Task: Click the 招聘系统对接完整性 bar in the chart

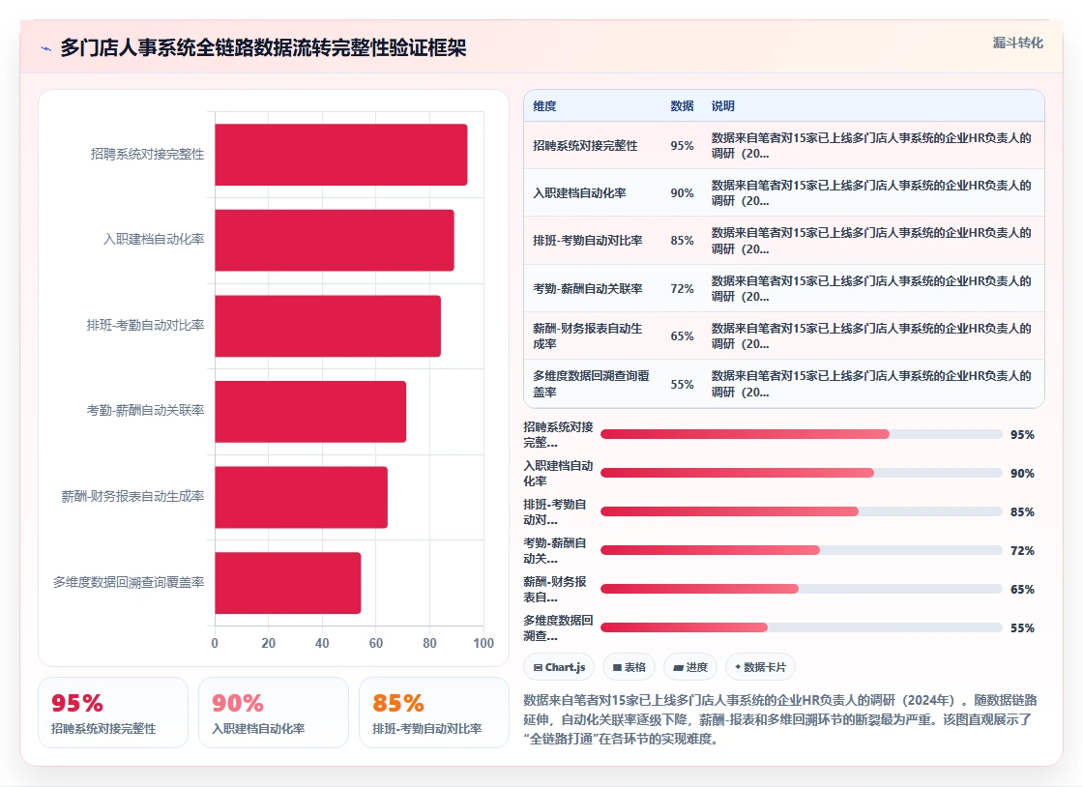Action: (x=341, y=155)
